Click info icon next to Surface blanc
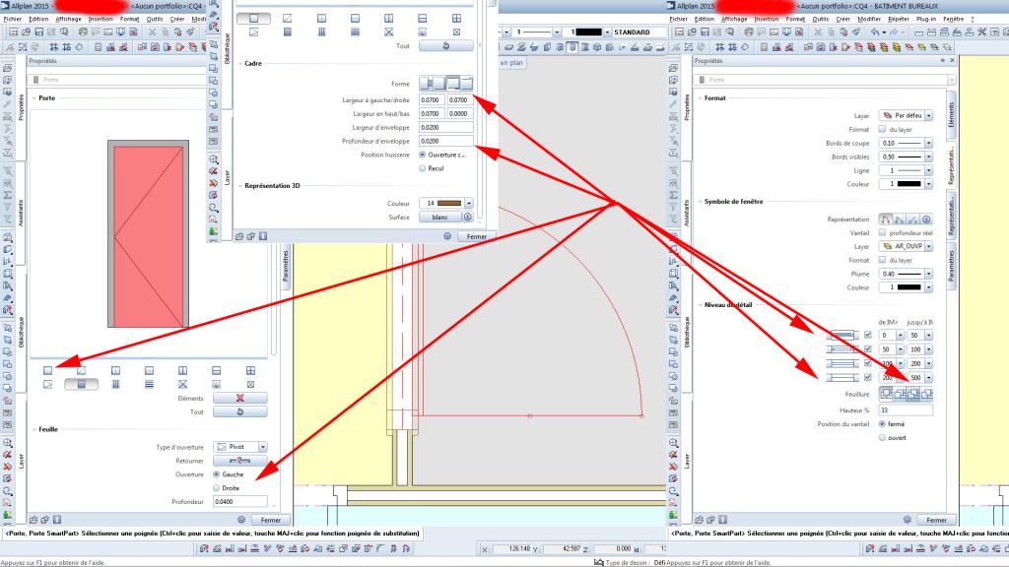 (x=468, y=218)
